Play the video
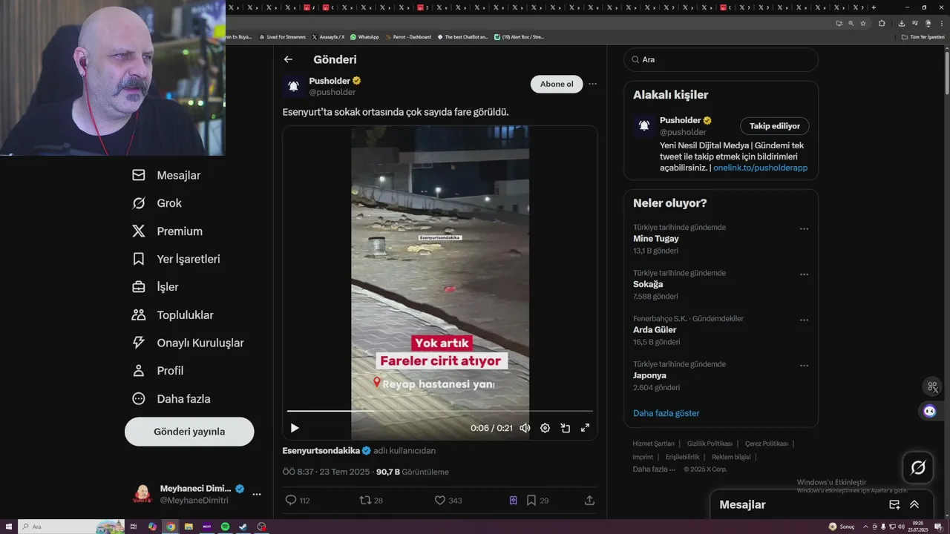Viewport: 950px width, 534px height. (295, 428)
